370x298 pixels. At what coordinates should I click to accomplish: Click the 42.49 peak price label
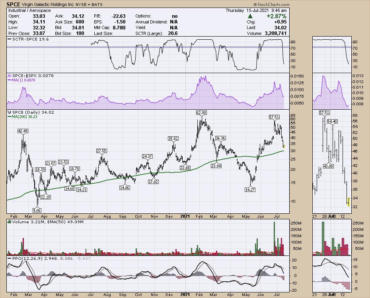click(x=22, y=131)
